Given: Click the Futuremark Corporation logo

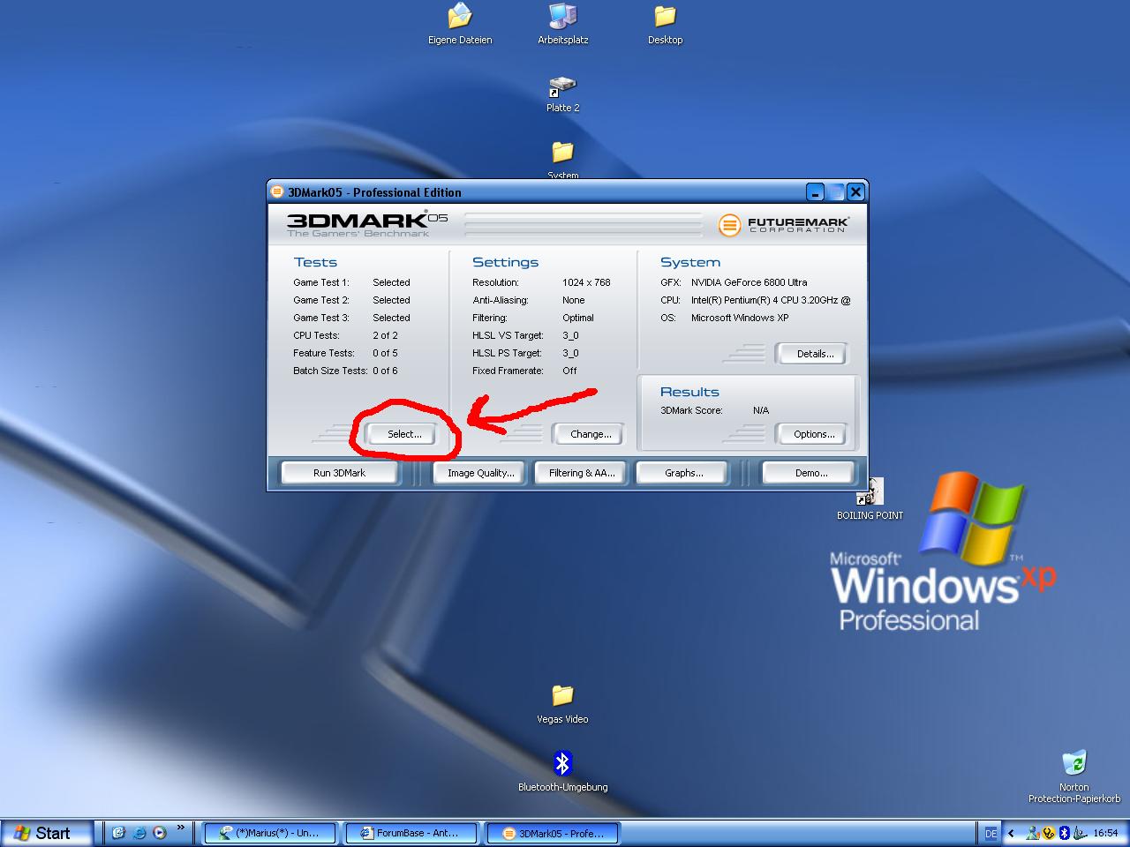Looking at the screenshot, I should click(x=784, y=225).
